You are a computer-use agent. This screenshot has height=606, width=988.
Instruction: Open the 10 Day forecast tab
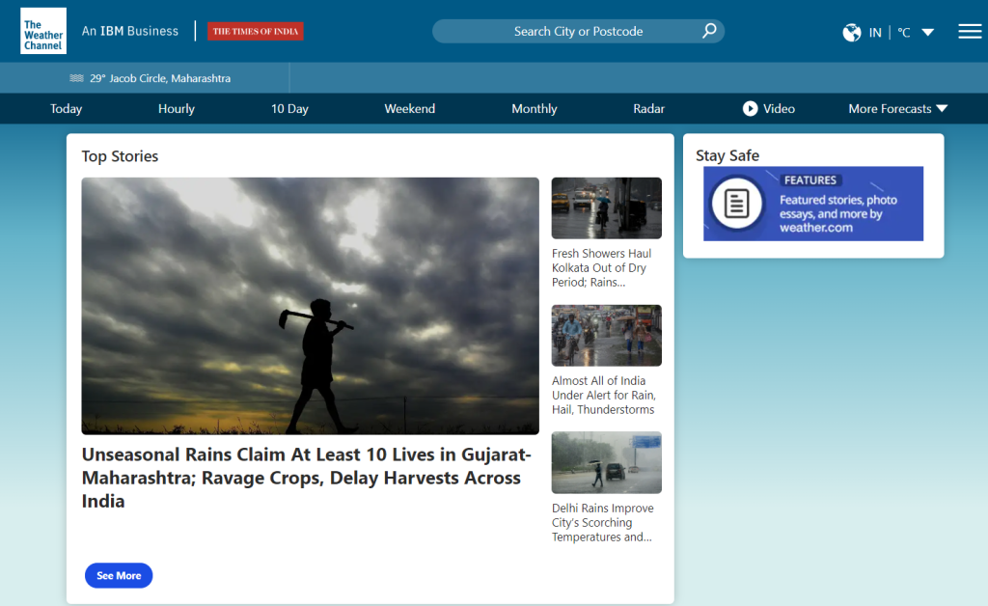coord(289,109)
